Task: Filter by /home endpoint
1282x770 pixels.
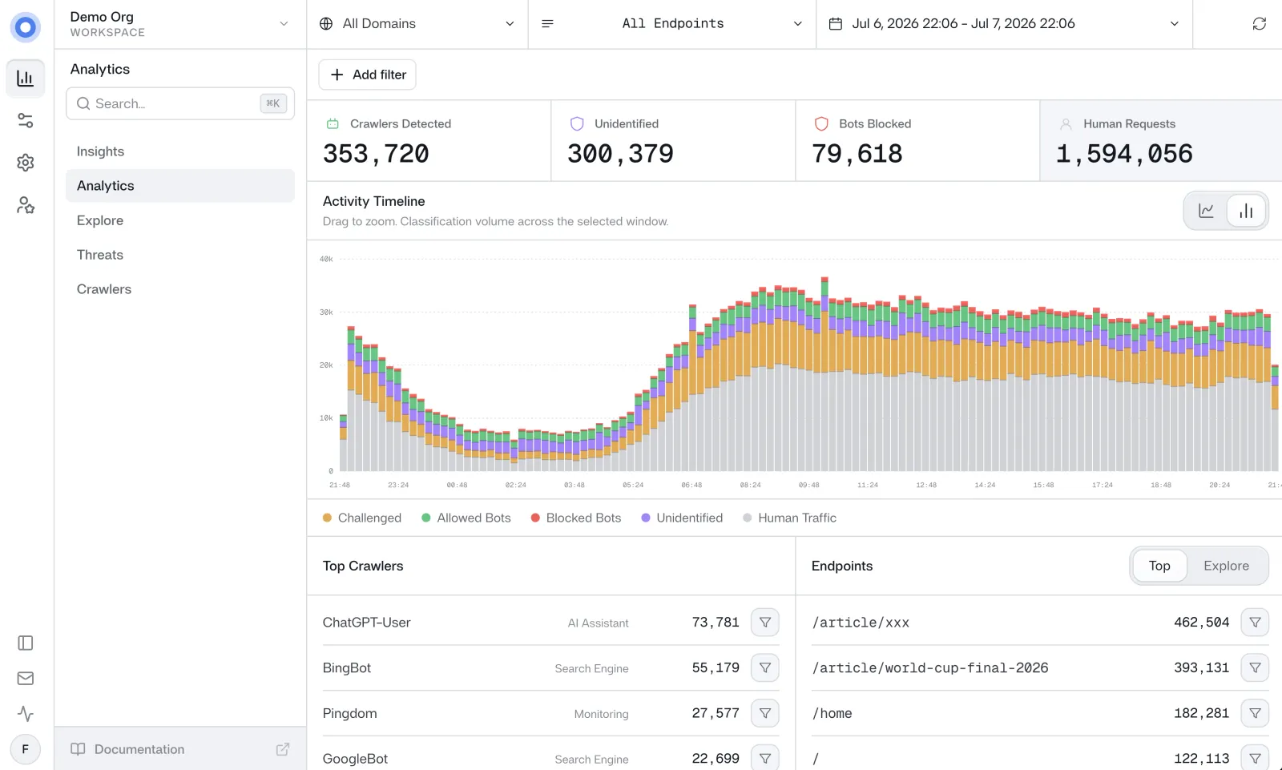Action: click(1255, 713)
